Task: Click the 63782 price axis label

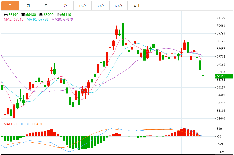Action: [221, 103]
